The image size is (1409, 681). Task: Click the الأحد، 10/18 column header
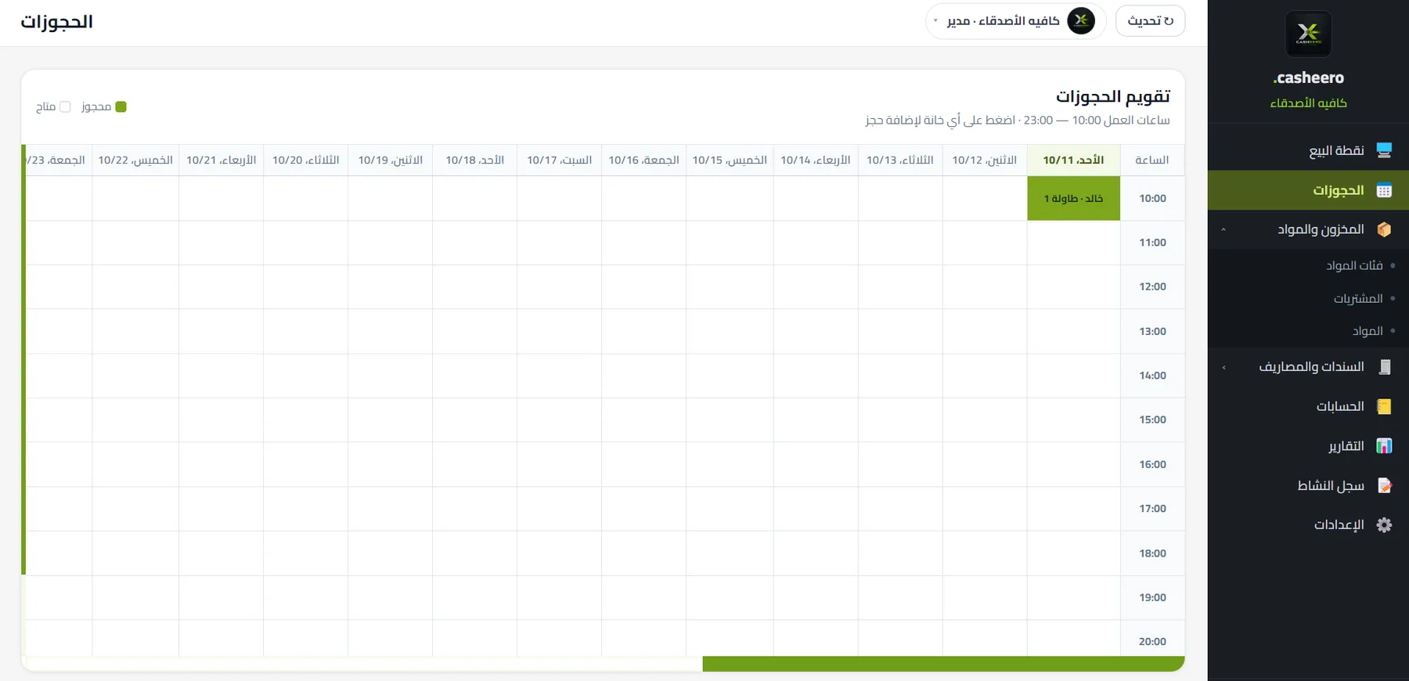tap(474, 160)
